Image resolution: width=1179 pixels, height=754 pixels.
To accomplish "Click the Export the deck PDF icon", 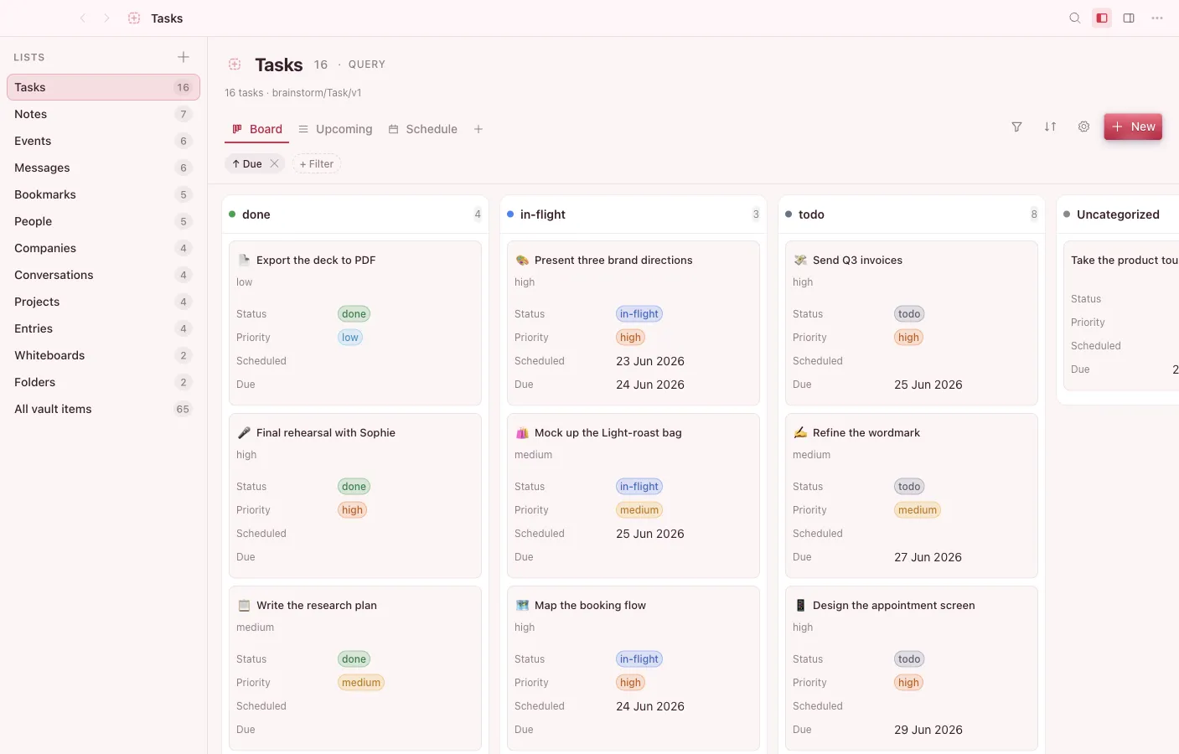I will pyautogui.click(x=244, y=260).
